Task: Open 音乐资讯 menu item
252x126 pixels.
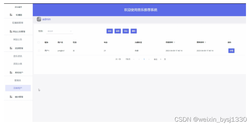Action: [x=18, y=56]
